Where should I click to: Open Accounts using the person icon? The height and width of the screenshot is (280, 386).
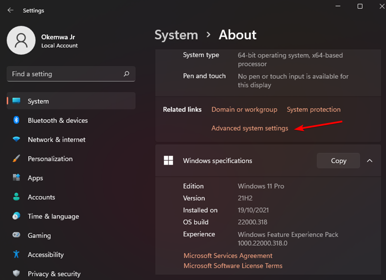tap(16, 197)
